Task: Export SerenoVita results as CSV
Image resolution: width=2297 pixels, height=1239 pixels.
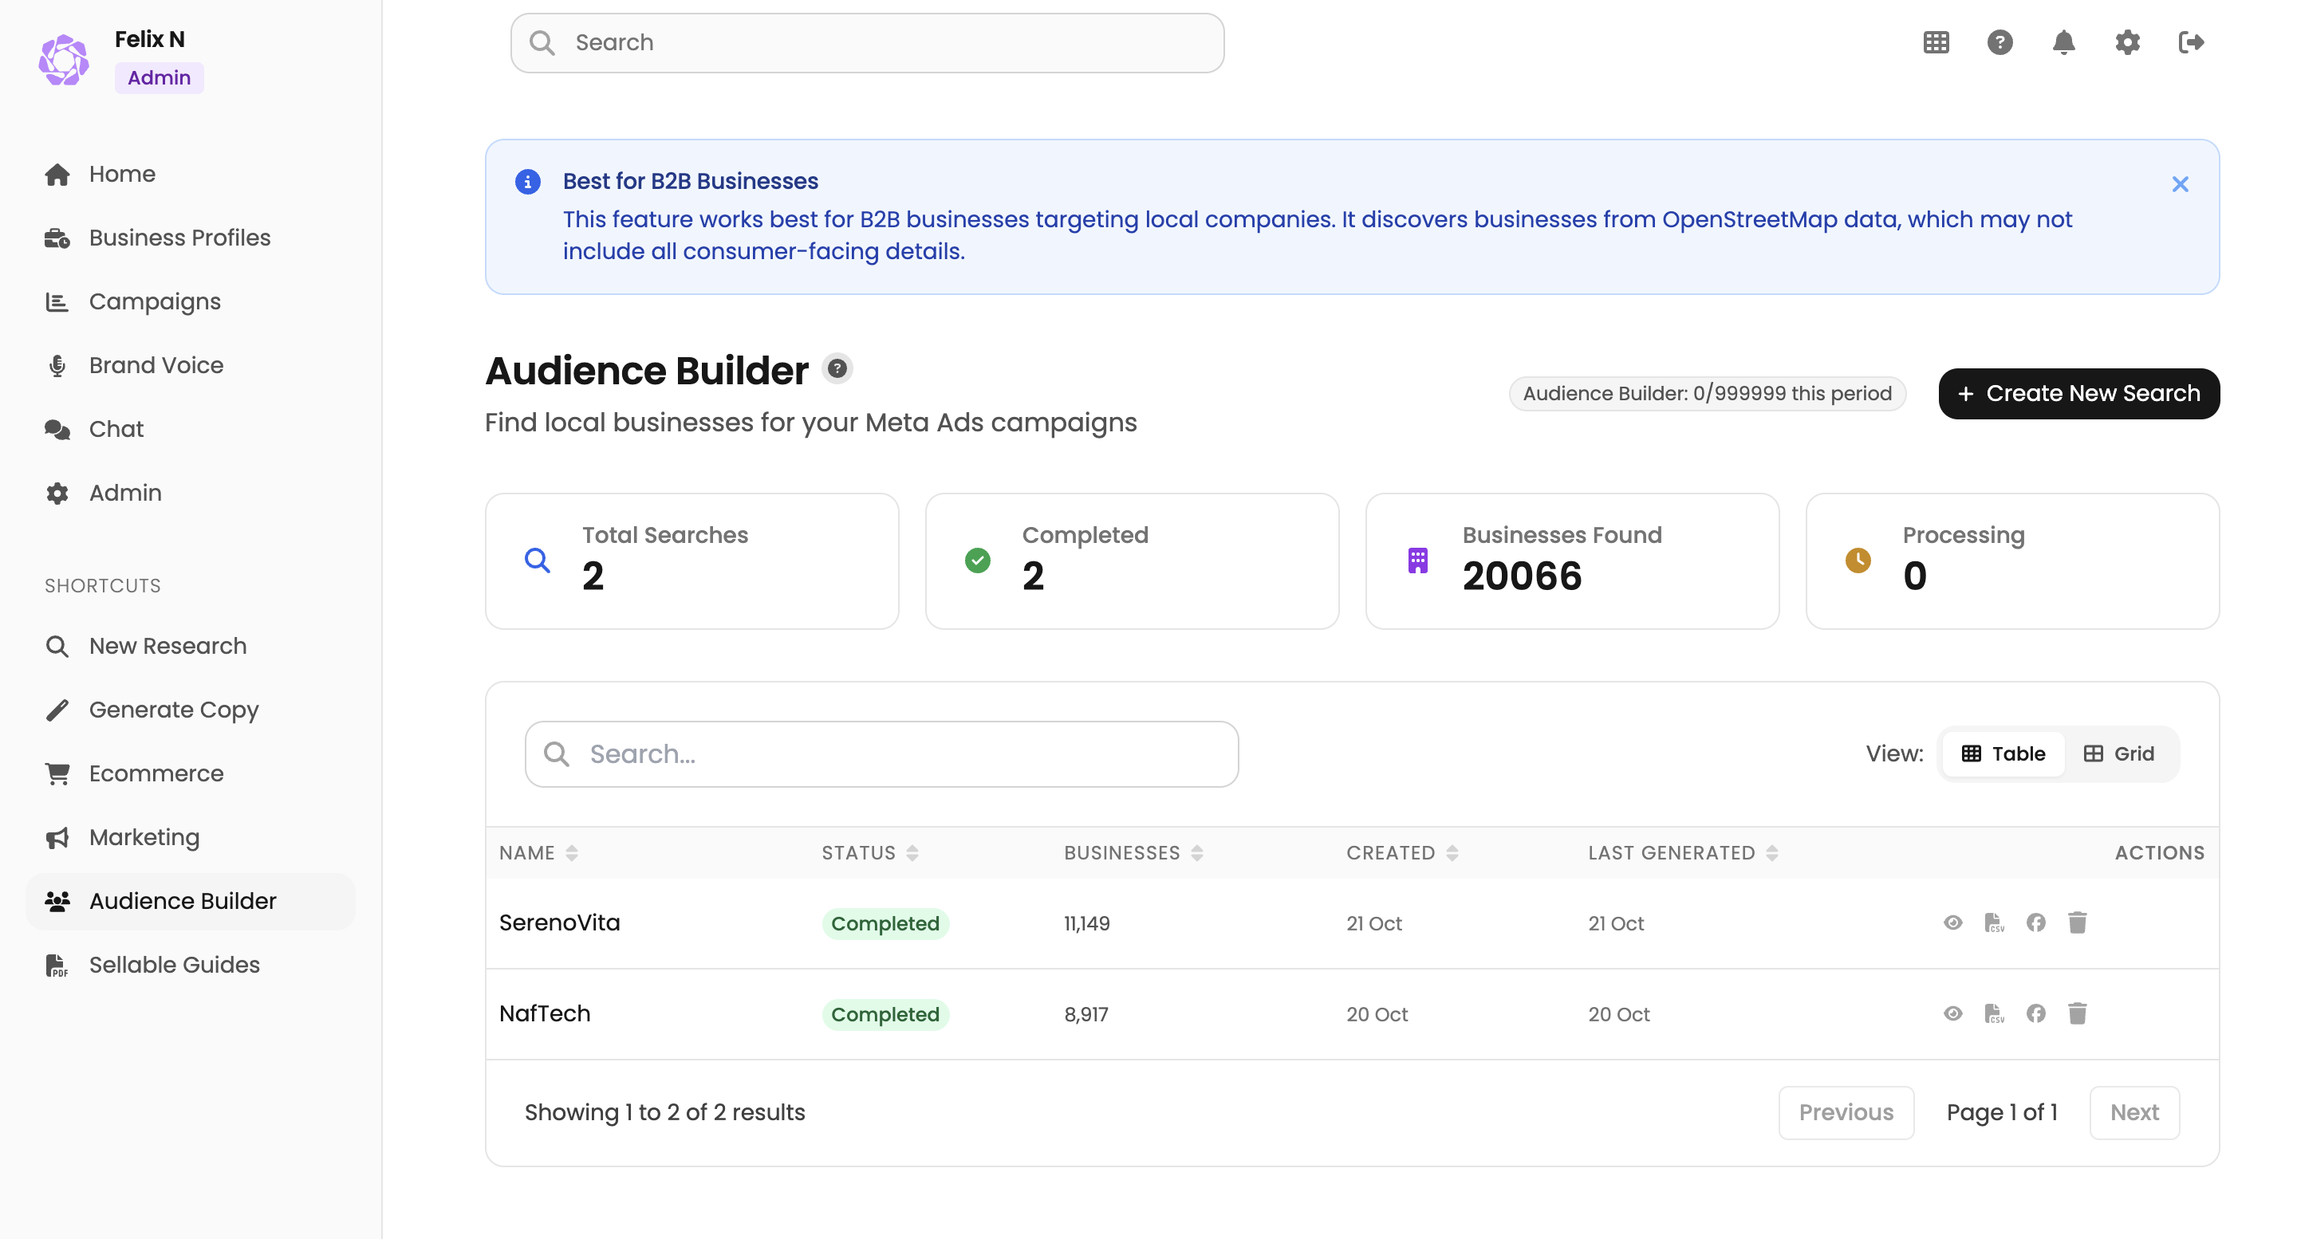Action: click(x=1994, y=922)
